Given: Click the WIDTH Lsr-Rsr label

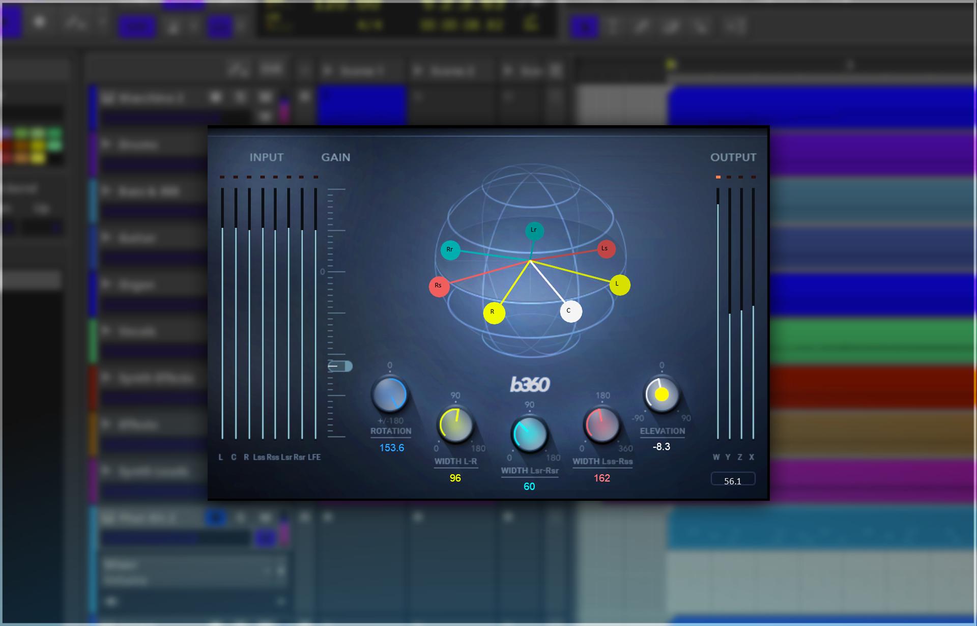Looking at the screenshot, I should pos(530,471).
